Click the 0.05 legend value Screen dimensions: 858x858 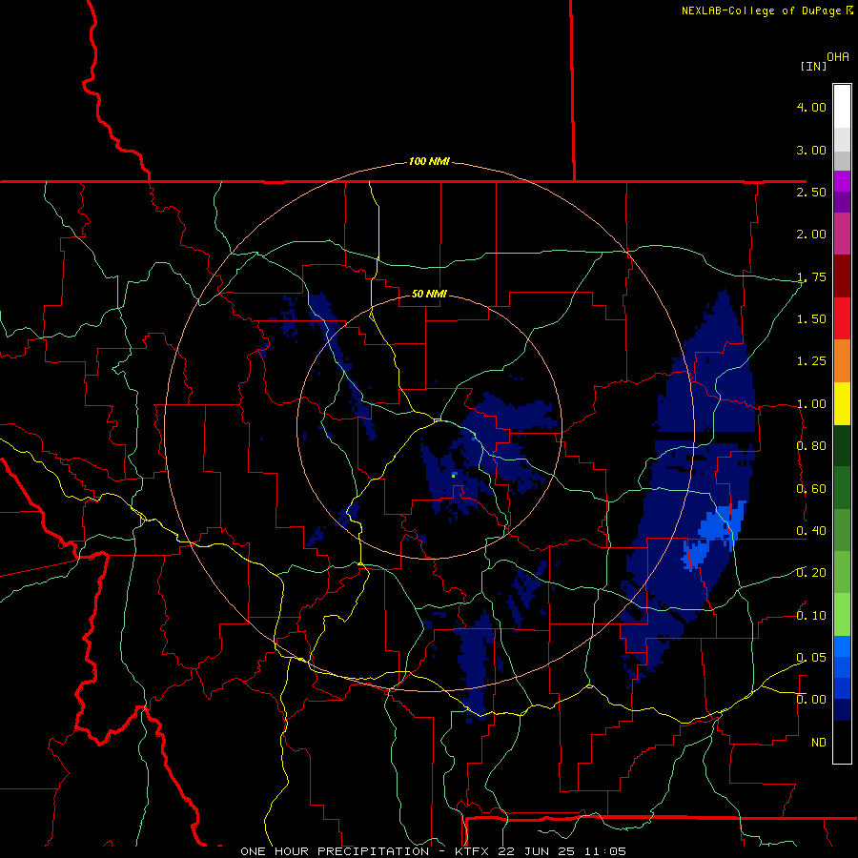point(811,658)
